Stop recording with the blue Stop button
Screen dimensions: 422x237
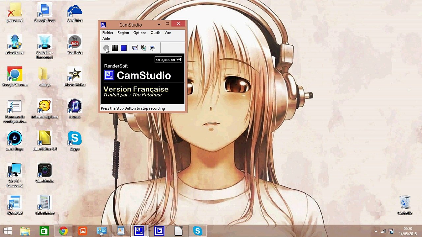[x=124, y=48]
